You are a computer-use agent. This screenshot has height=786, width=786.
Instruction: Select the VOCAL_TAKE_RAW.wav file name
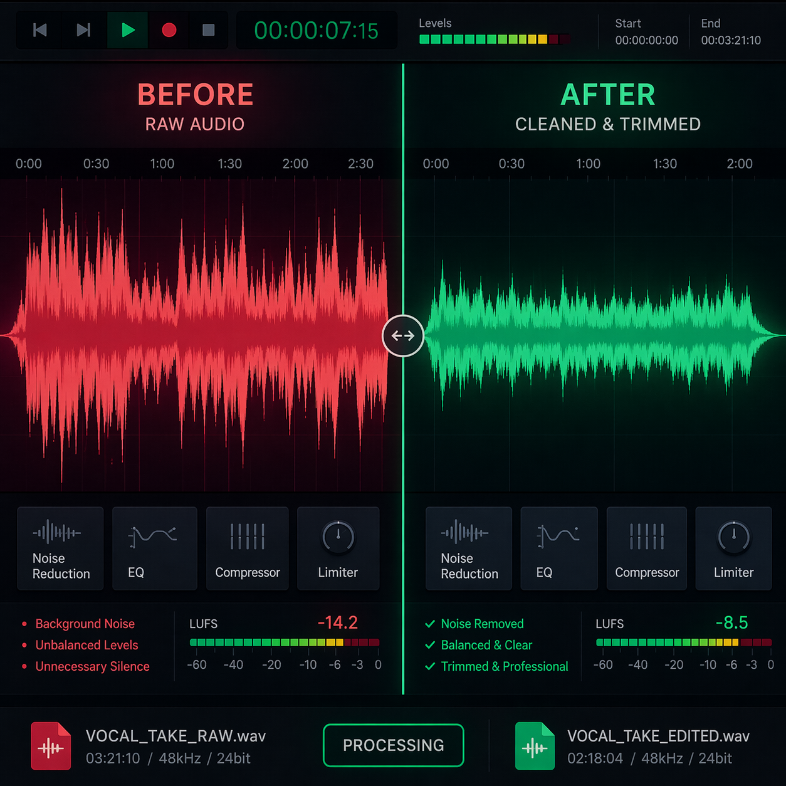(x=176, y=736)
